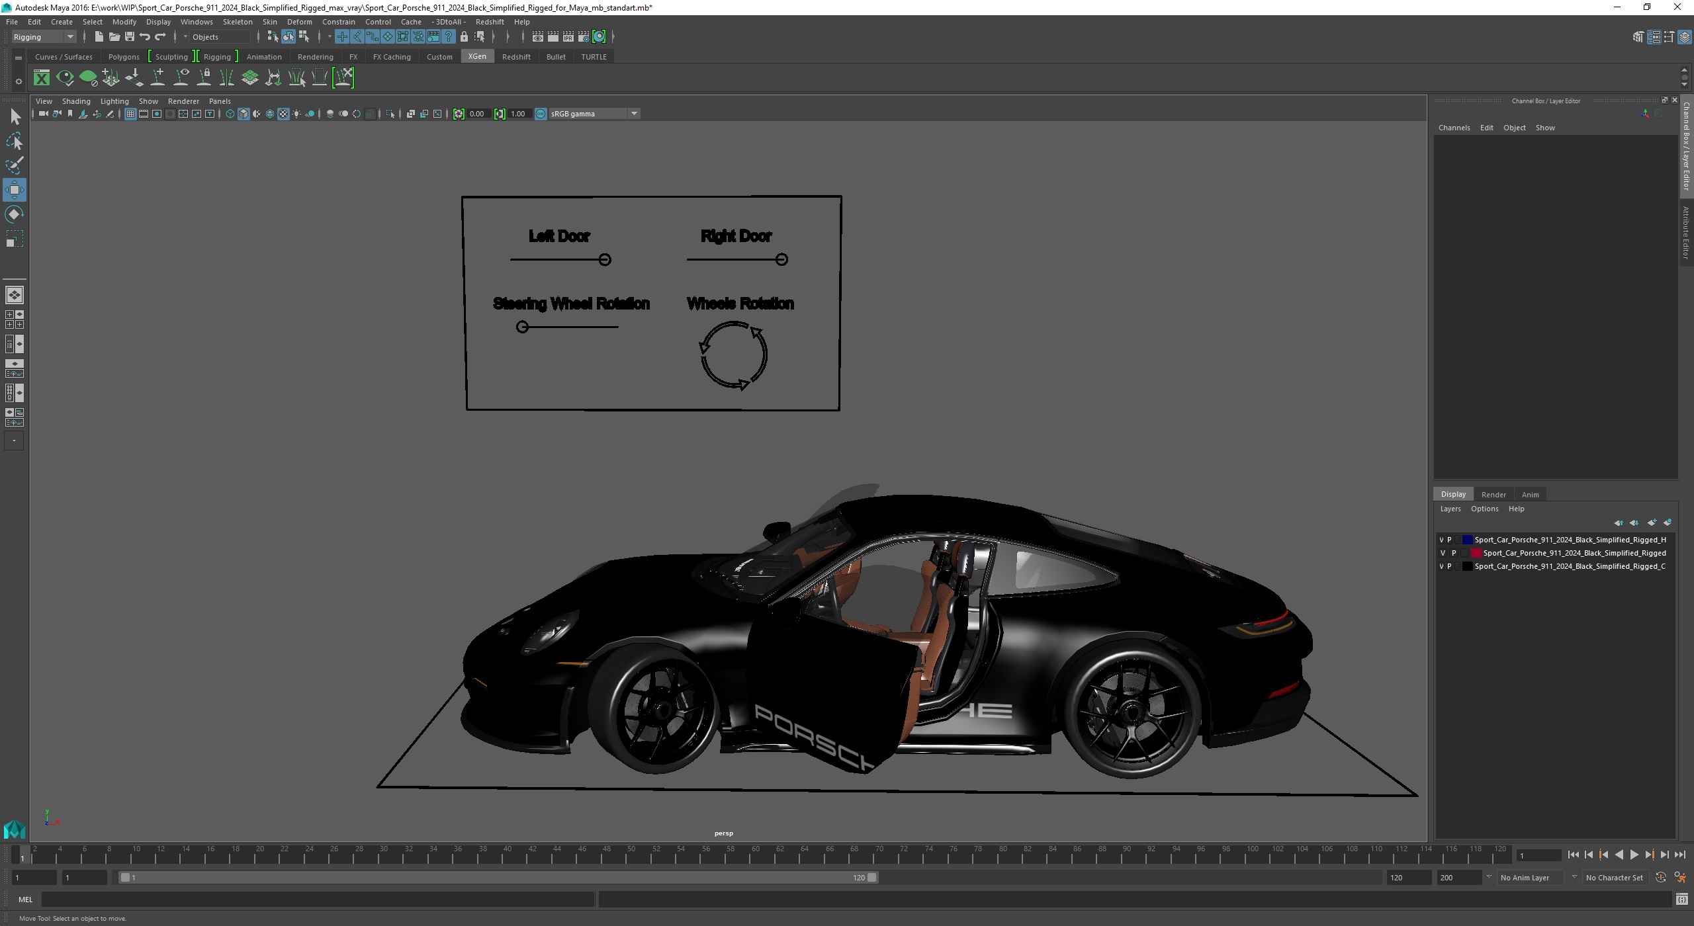
Task: Create a new scene file
Action: pos(99,37)
